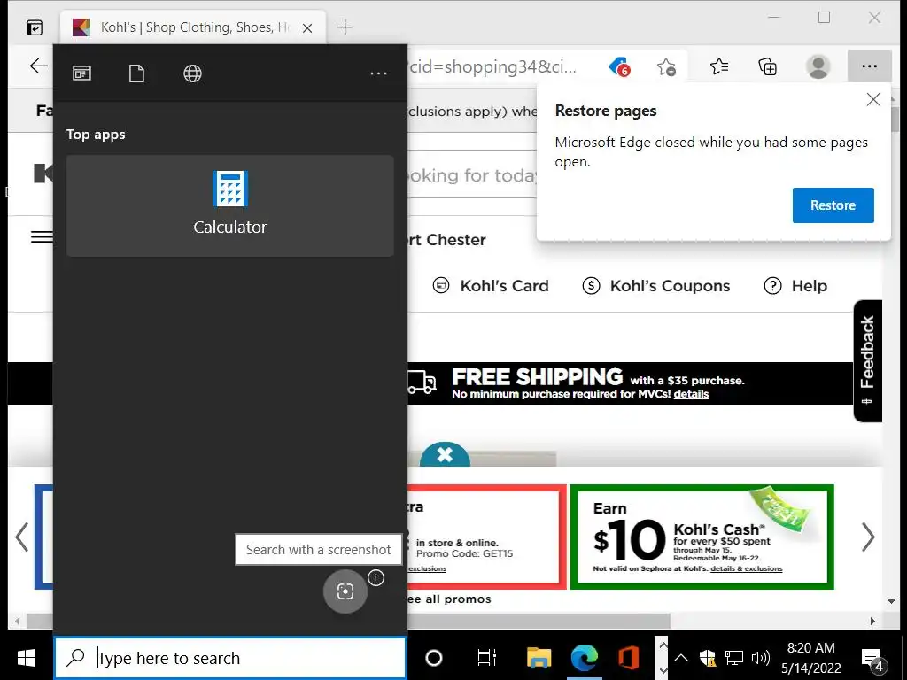Select the Web filter globe icon
907x680 pixels.
(192, 73)
